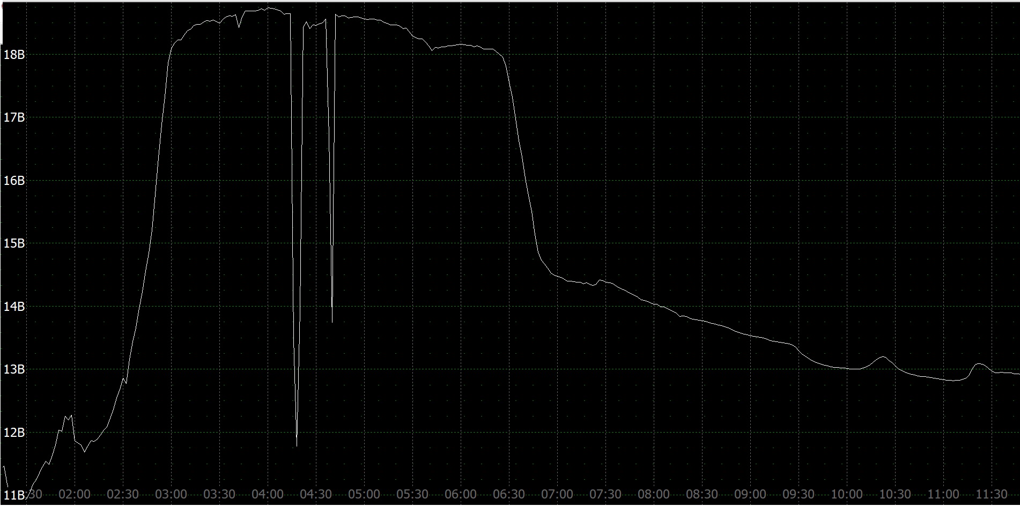Screen dimensions: 1020x506
Task: Click the 14B label on the vertical axis
Action: [14, 307]
